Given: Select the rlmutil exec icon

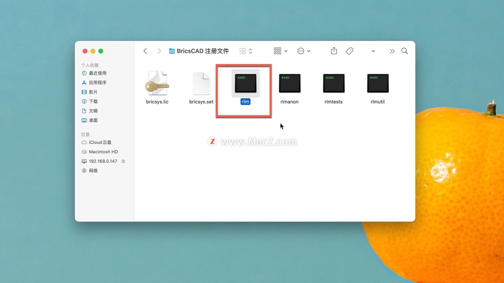Looking at the screenshot, I should coord(378,83).
